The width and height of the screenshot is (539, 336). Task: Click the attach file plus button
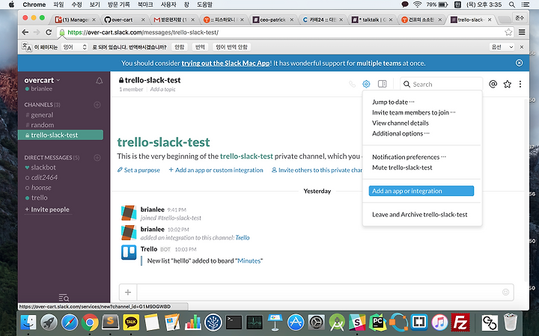coord(128,292)
